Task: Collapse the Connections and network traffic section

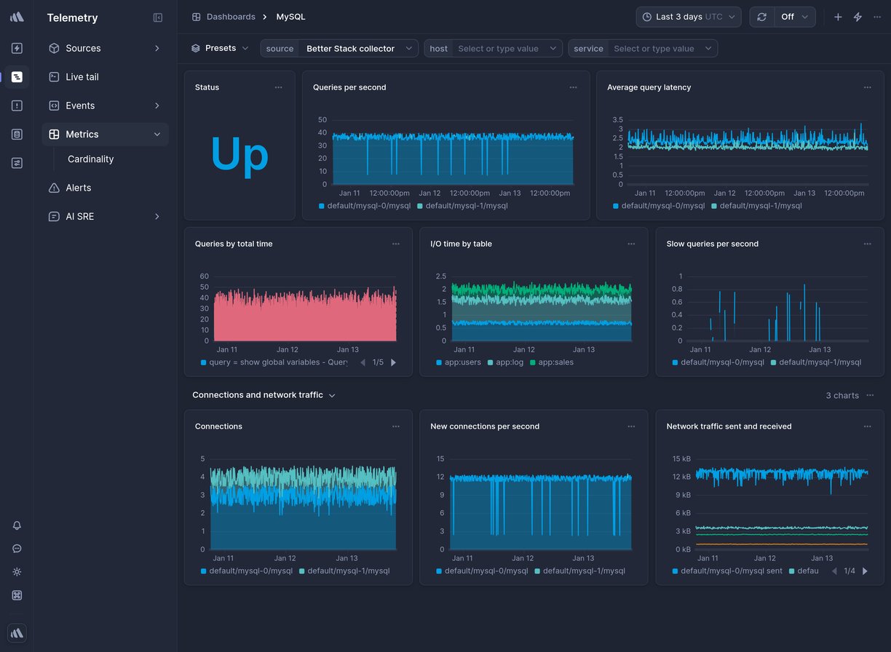Action: (333, 395)
